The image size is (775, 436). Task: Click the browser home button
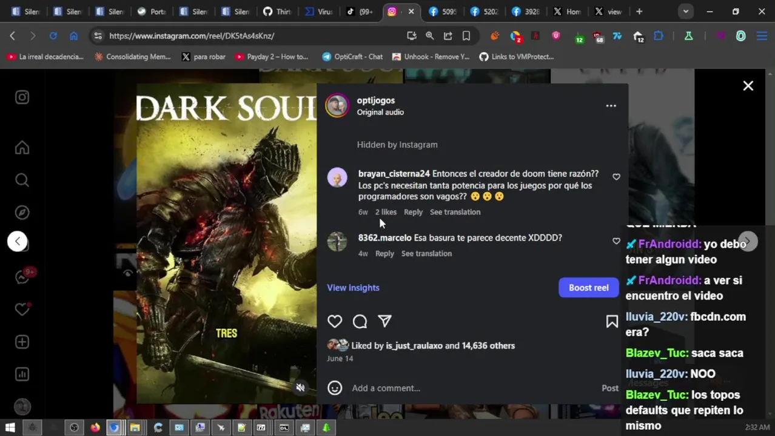coord(73,36)
